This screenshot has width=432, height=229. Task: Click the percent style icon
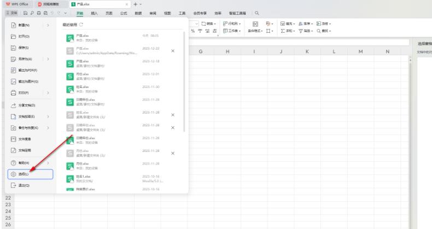click(x=193, y=31)
